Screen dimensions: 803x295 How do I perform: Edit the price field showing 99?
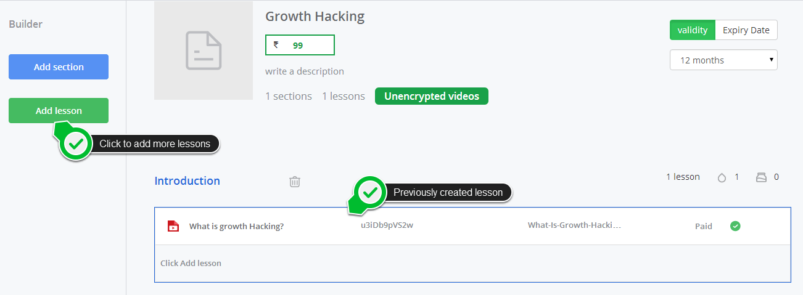300,45
